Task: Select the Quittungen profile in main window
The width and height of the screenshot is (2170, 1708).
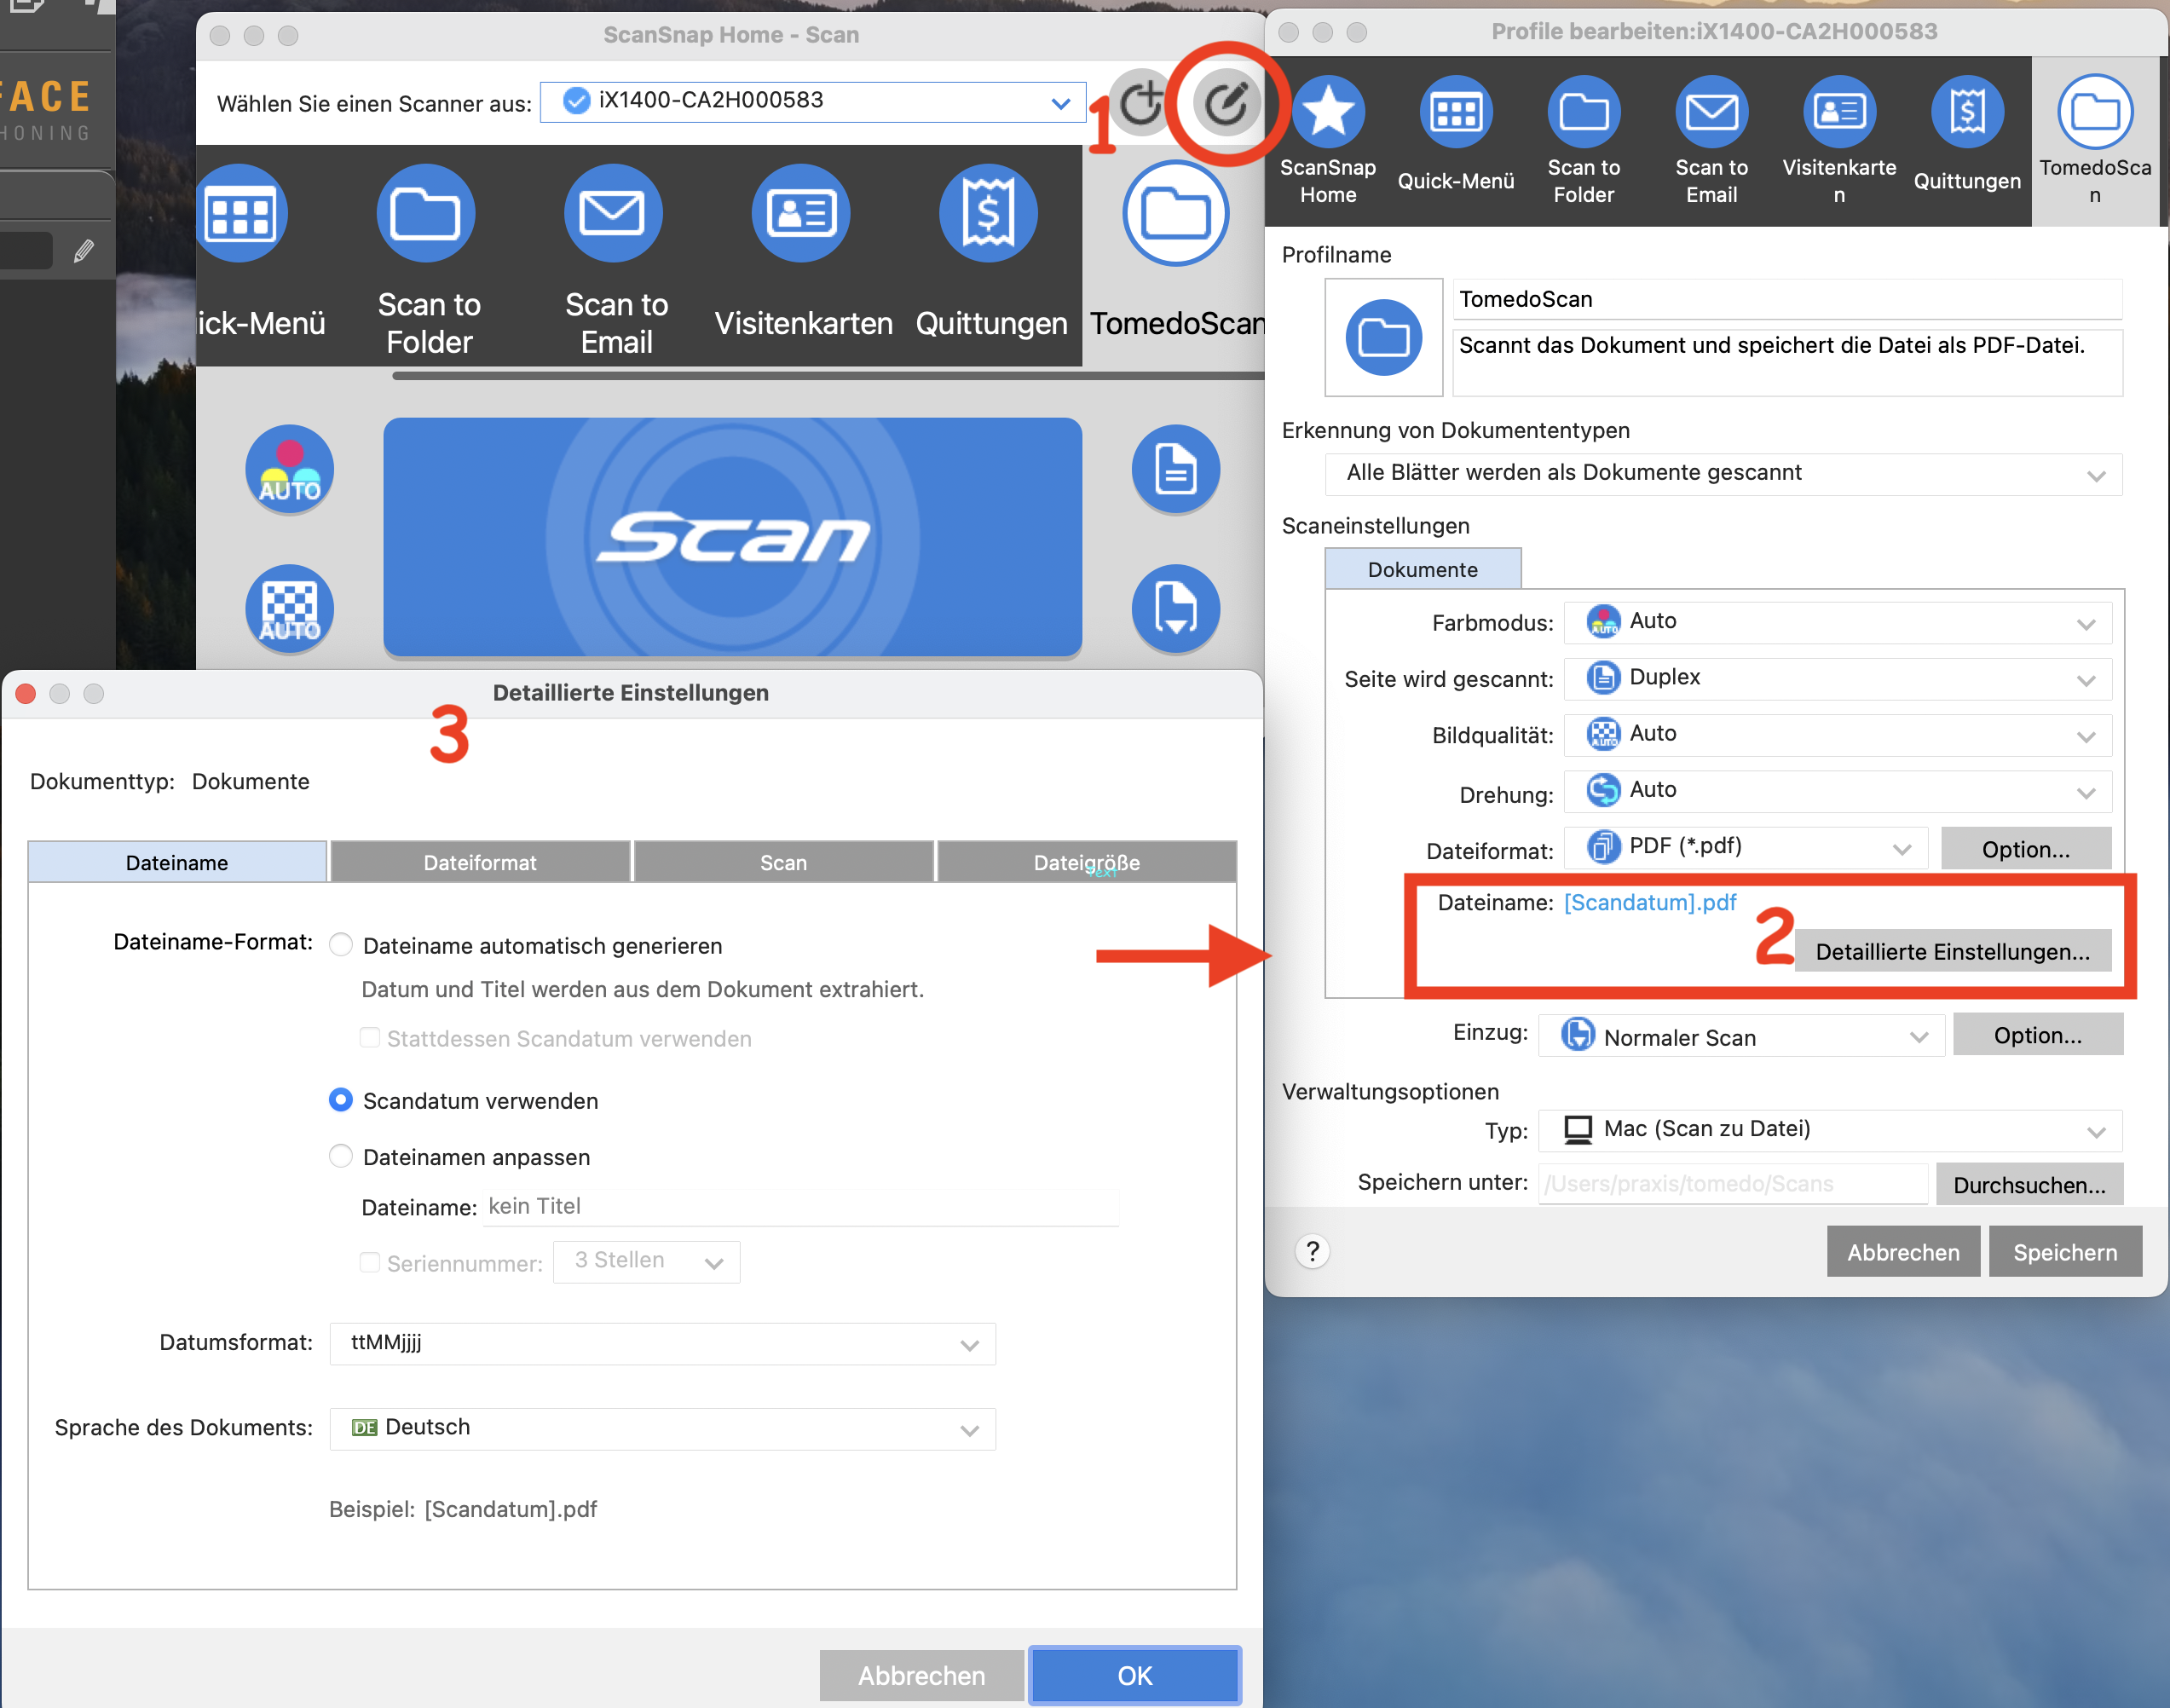Action: coord(989,214)
